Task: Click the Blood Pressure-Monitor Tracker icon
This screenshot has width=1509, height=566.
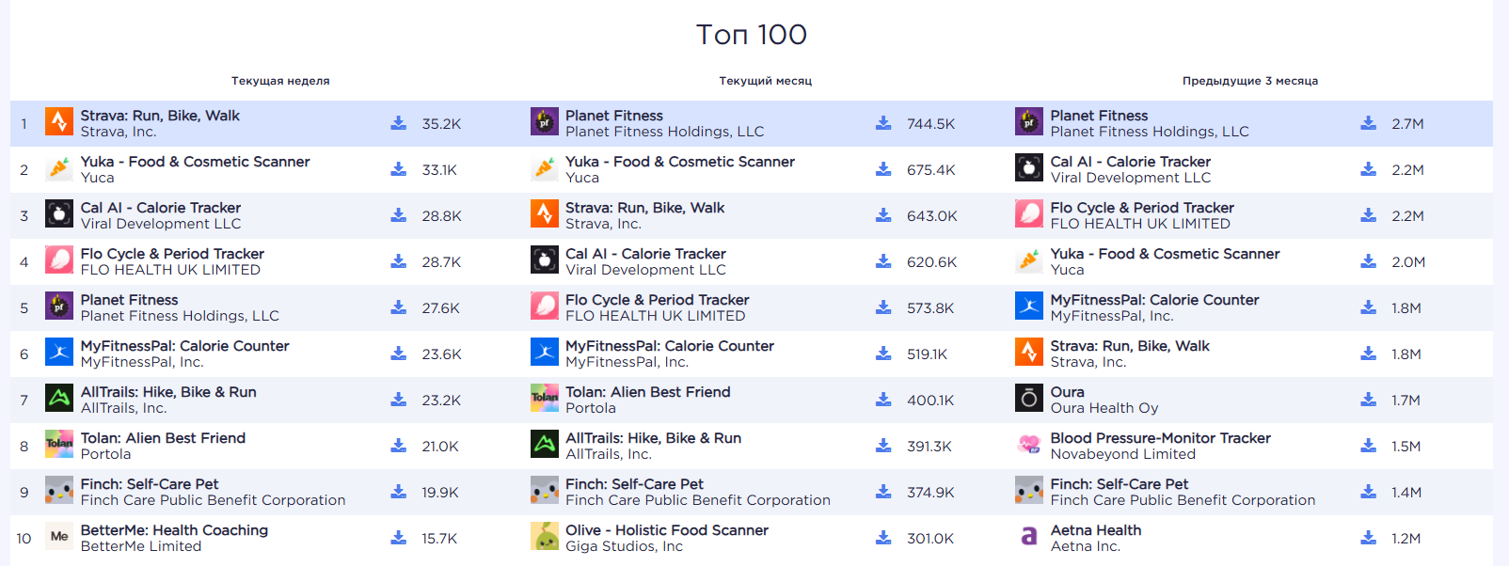Action: (x=1029, y=445)
